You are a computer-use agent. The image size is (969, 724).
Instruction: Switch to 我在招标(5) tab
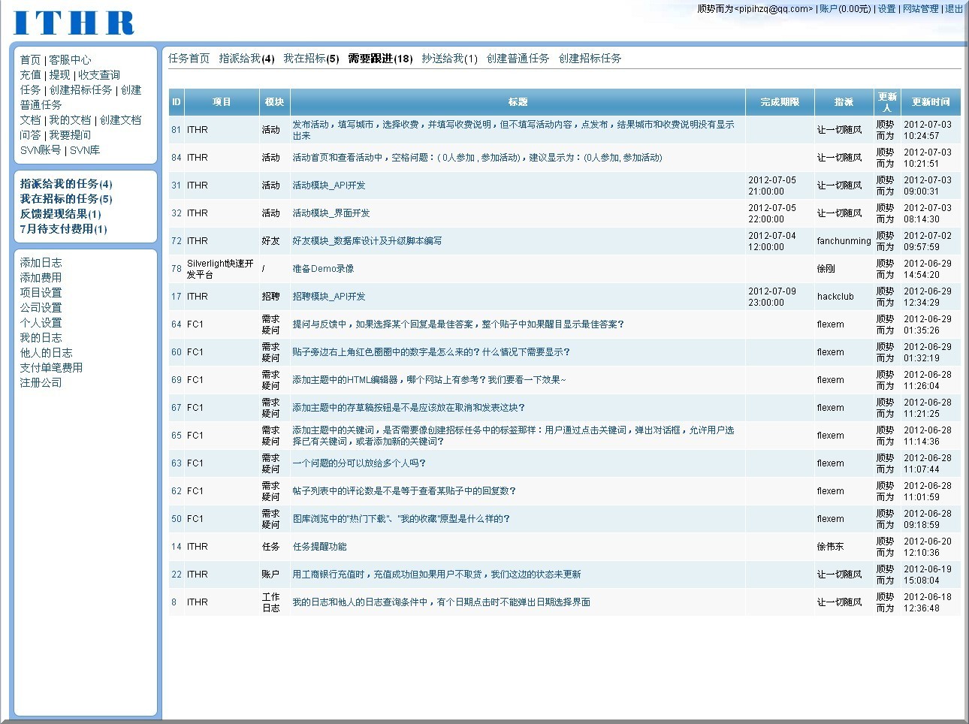[x=311, y=59]
